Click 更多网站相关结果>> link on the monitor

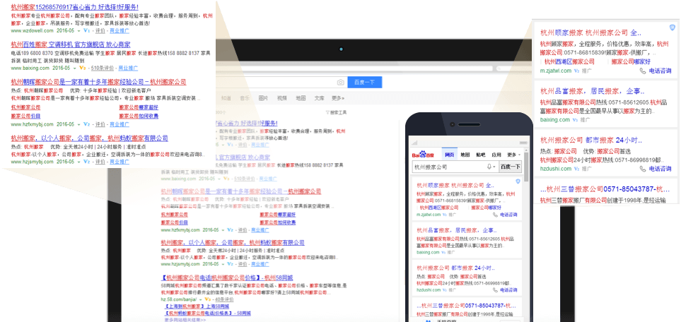click(185, 320)
